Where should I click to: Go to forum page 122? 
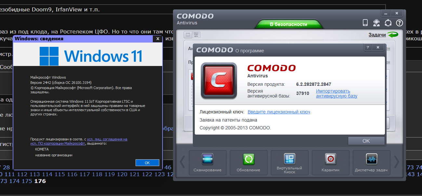point(147,175)
